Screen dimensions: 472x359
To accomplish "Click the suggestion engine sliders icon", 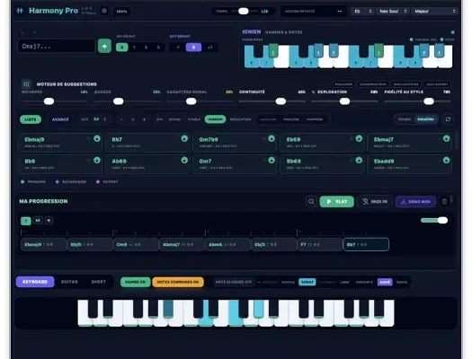I will 26,84.
